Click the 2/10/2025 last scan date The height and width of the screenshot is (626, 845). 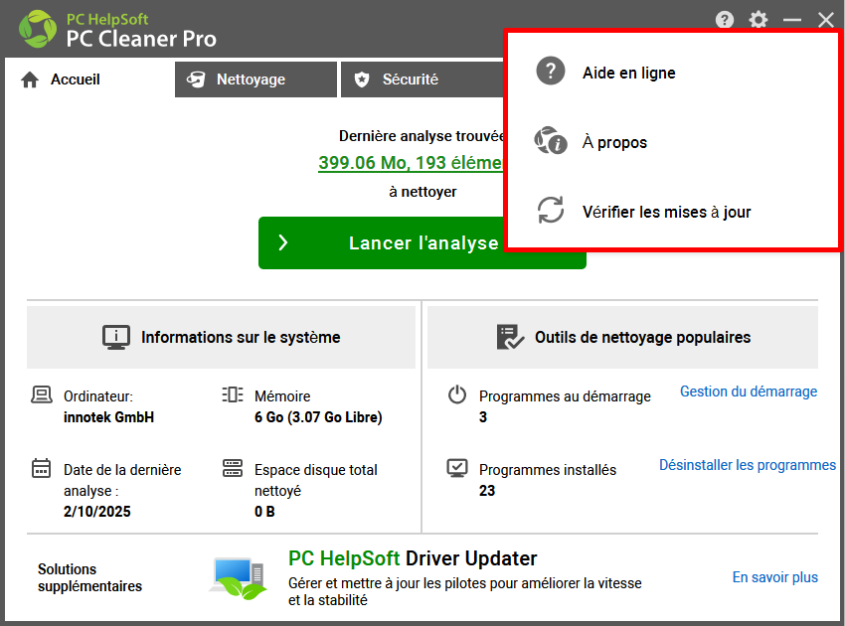coord(97,512)
